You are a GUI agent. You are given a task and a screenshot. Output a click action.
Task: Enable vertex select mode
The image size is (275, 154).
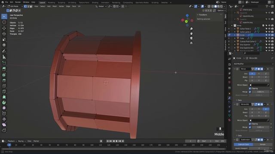pyautogui.click(x=25, y=6)
